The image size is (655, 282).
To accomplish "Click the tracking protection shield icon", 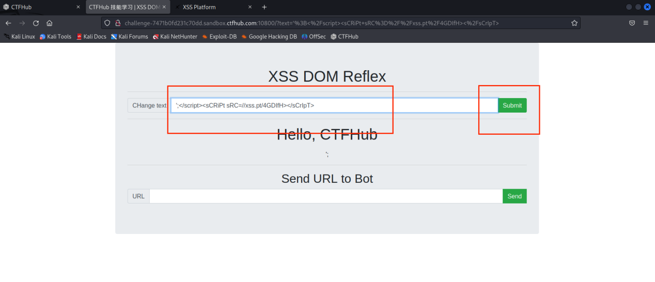I will [x=107, y=23].
